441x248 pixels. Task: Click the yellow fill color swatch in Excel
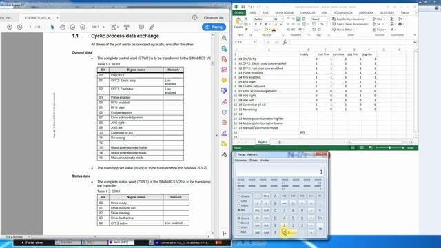[x=266, y=30]
